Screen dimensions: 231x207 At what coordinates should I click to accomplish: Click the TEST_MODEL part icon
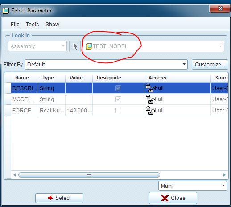click(89, 46)
